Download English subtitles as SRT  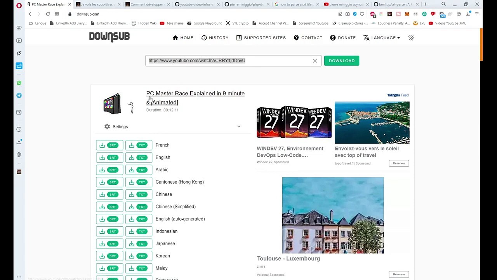[x=109, y=157]
